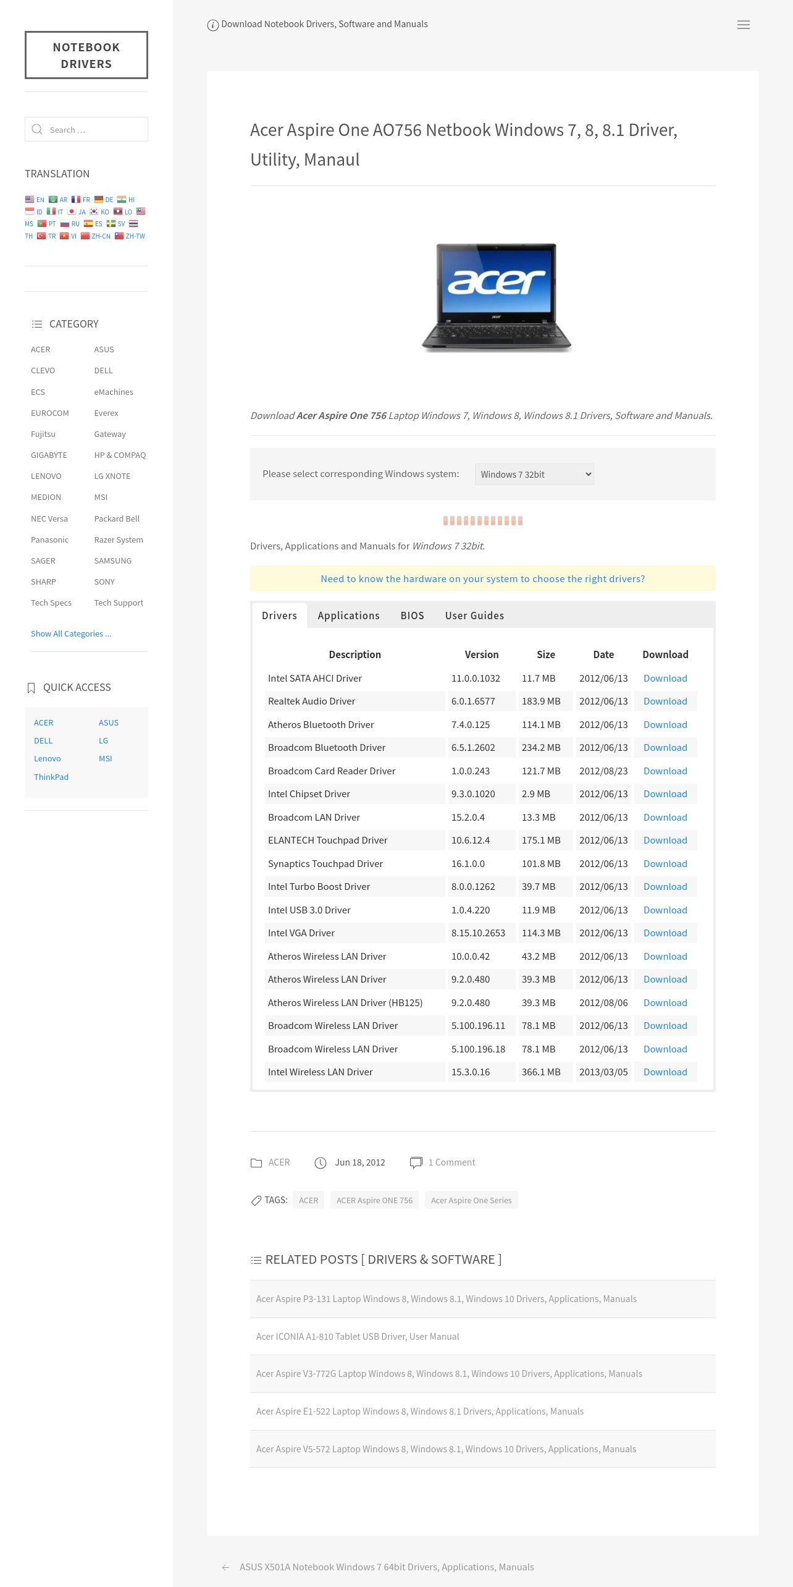This screenshot has height=1587, width=793.
Task: Click the info icon beside header tagline
Action: [x=212, y=25]
